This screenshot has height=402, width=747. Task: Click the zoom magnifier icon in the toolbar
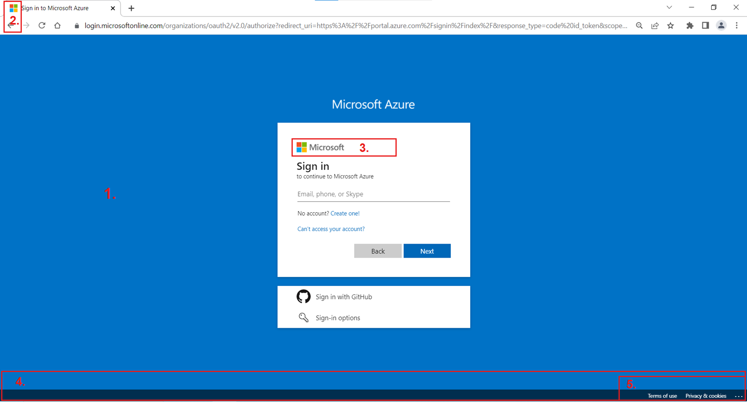pos(639,25)
